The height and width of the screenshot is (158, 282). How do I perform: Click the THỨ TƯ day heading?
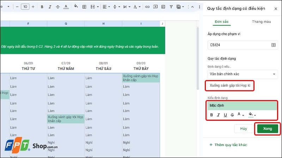29,68
